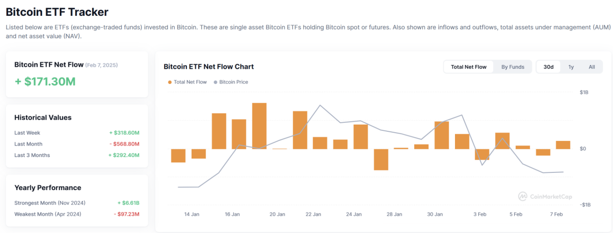Image resolution: width=613 pixels, height=233 pixels.
Task: Click the 7 Feb net flow bar
Action: coord(563,145)
